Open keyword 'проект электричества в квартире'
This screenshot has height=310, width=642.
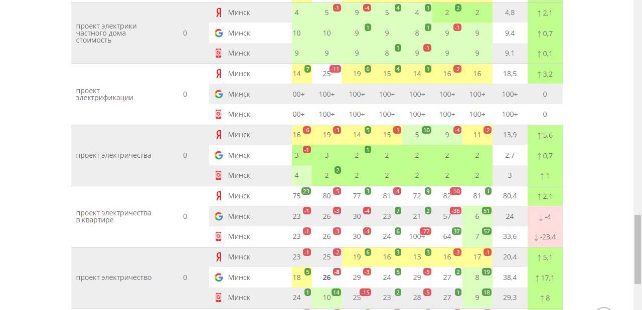113,216
